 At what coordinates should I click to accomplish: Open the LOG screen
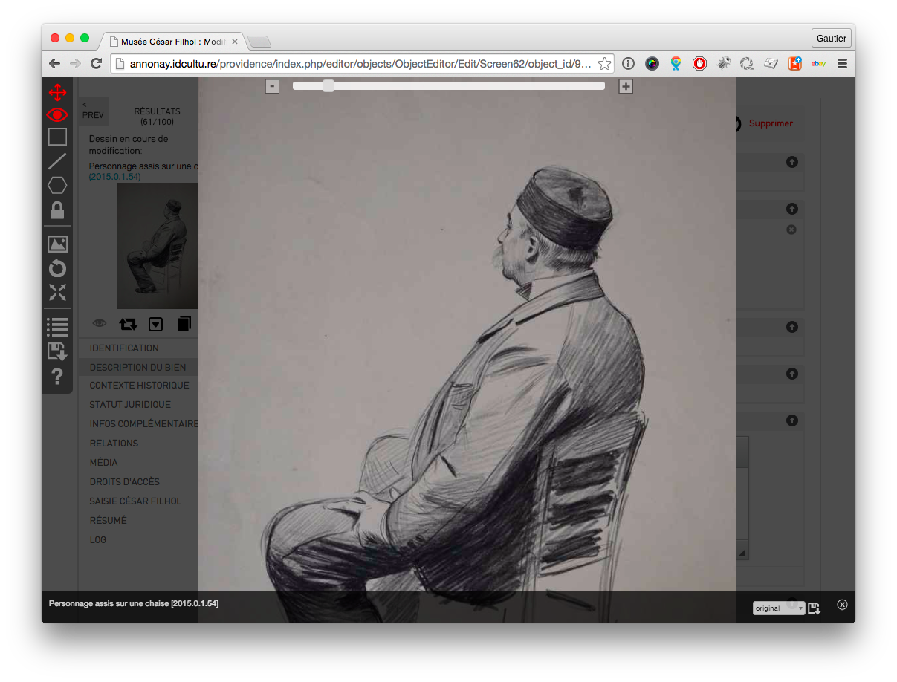pyautogui.click(x=97, y=539)
